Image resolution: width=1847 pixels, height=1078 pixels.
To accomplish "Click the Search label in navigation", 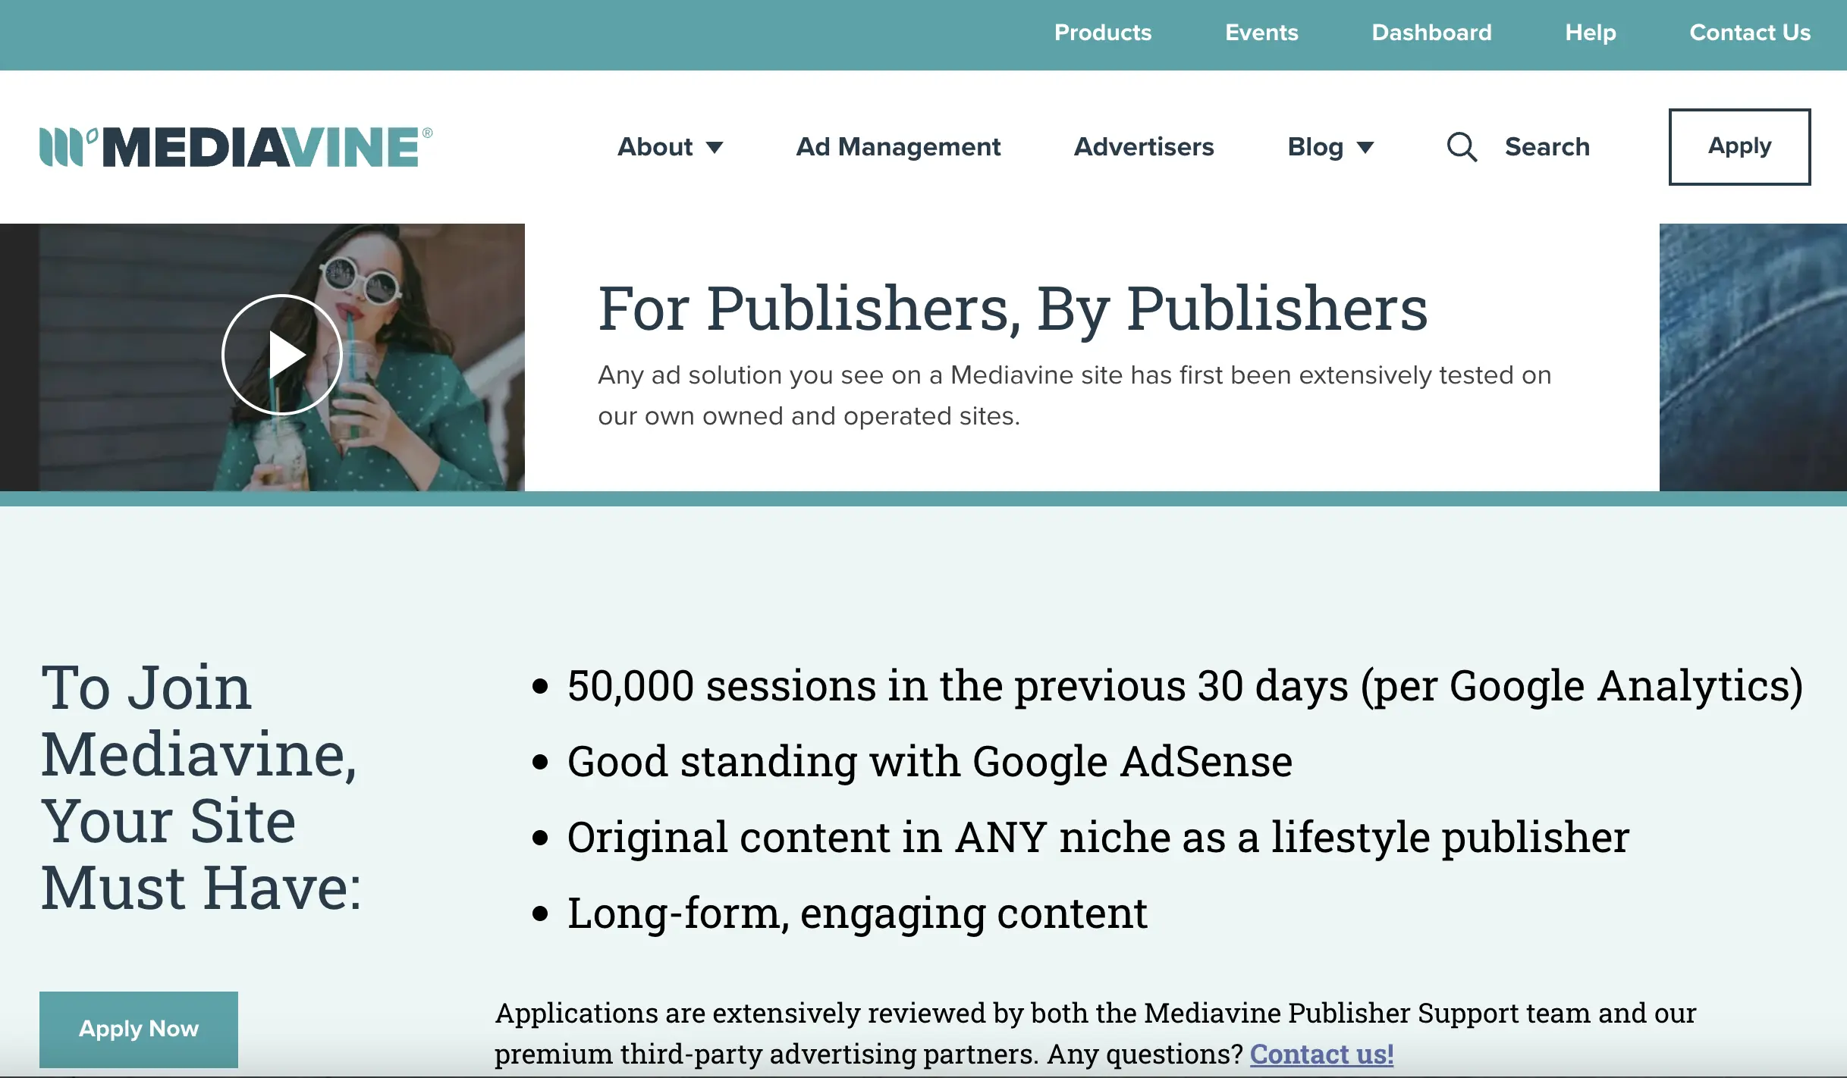I will 1547,146.
